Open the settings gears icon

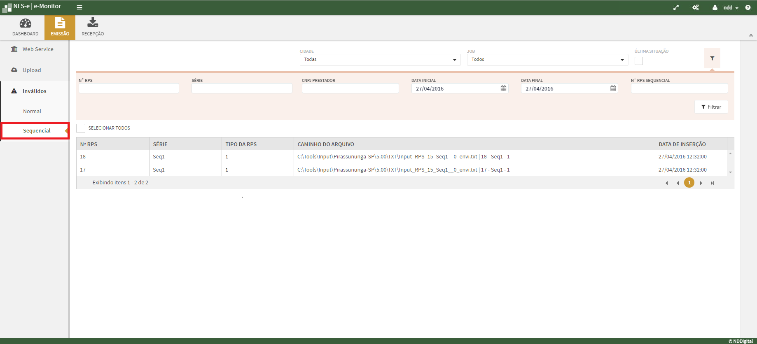point(696,7)
